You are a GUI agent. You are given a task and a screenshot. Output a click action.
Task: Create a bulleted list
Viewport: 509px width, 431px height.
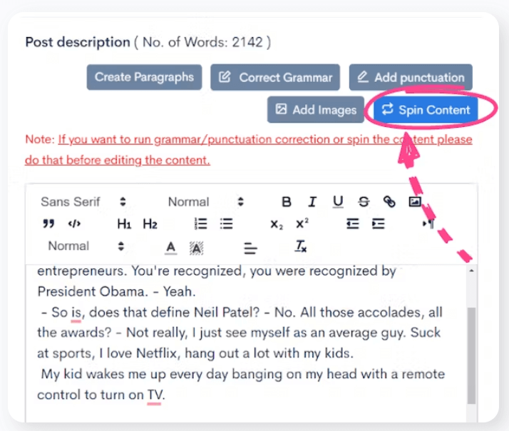point(227,224)
